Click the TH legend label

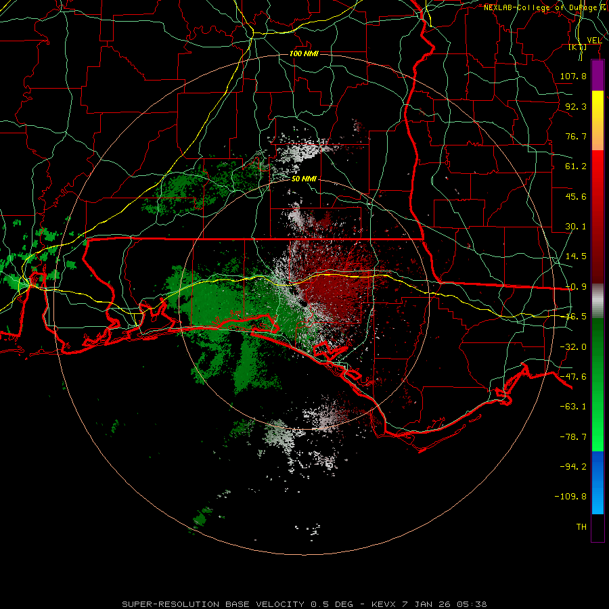(x=581, y=527)
